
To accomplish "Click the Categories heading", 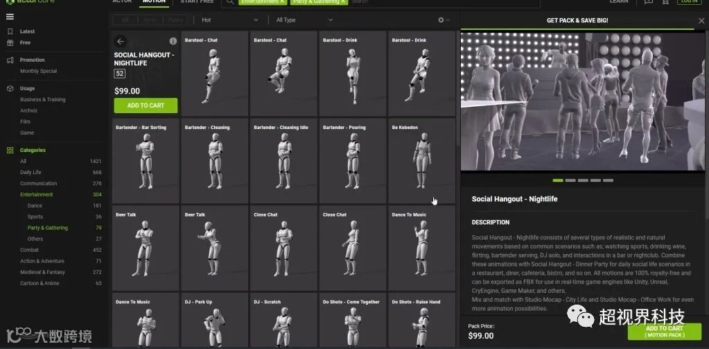I will (x=33, y=151).
